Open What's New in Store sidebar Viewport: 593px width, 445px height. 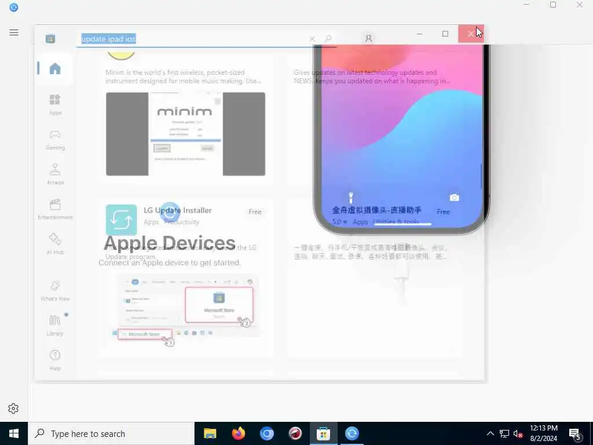click(x=55, y=290)
